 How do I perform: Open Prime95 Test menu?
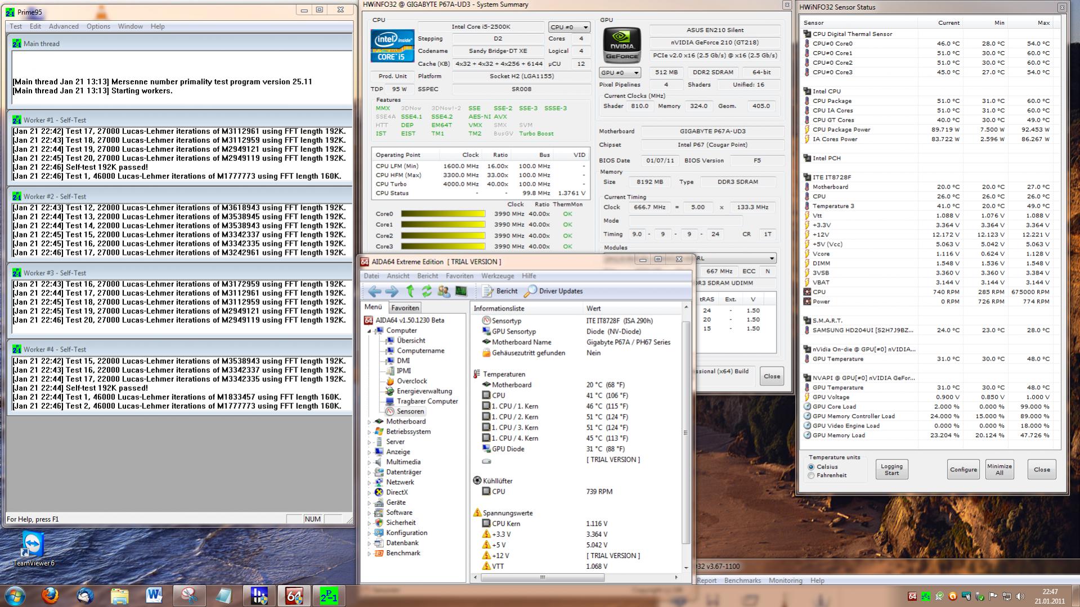click(x=16, y=26)
